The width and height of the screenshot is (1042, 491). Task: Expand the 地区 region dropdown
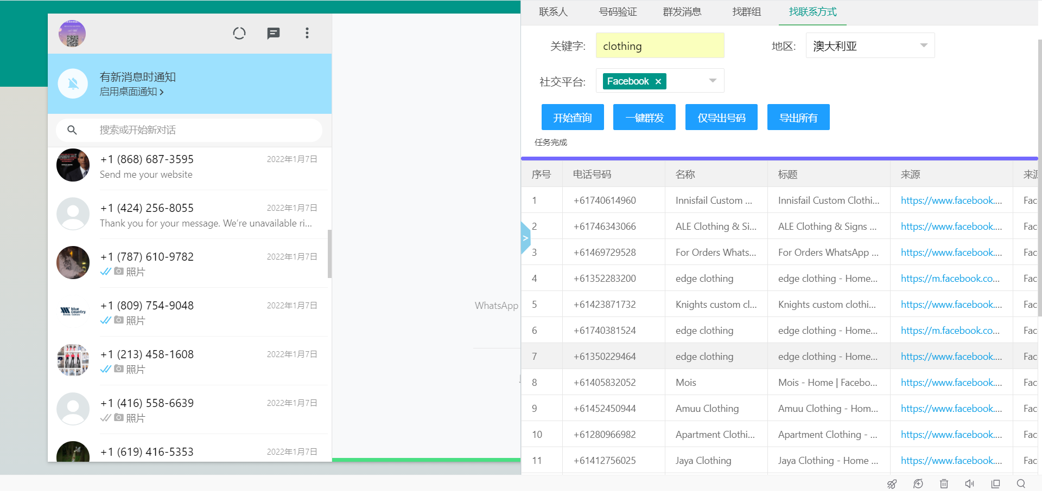pyautogui.click(x=924, y=46)
